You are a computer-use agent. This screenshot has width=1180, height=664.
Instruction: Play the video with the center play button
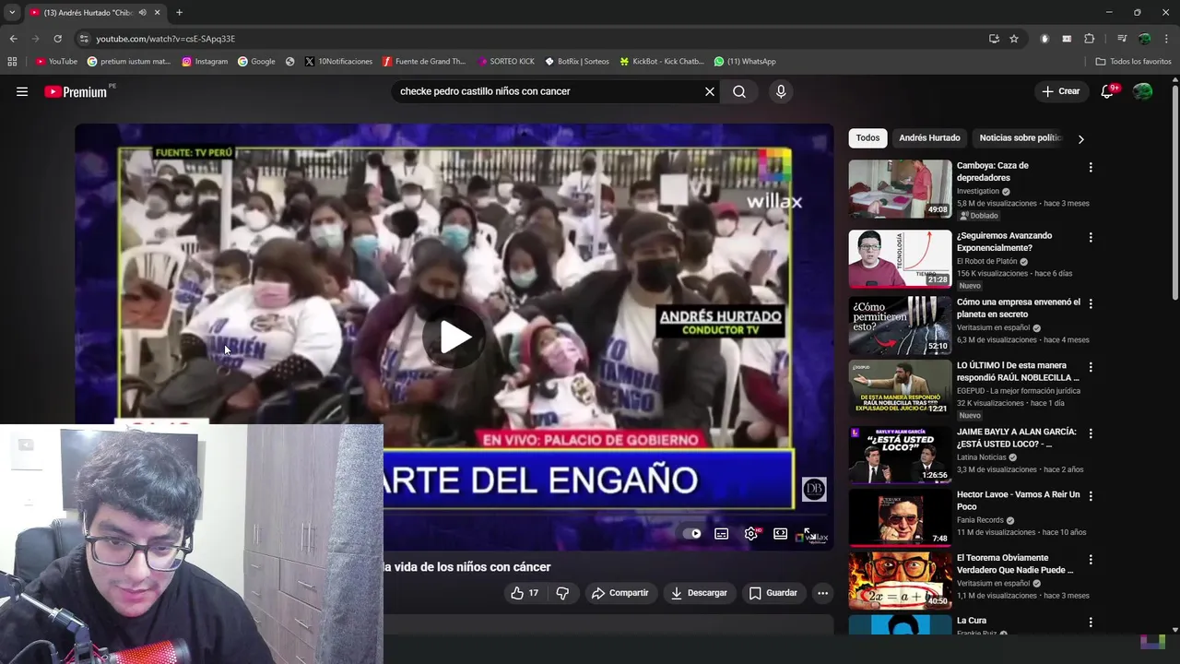pyautogui.click(x=454, y=337)
